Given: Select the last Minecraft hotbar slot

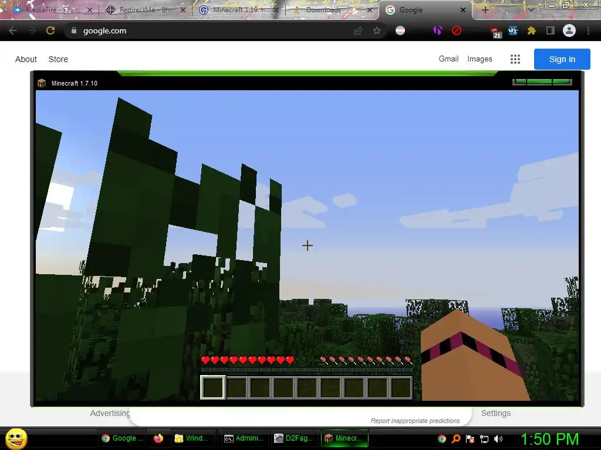Looking at the screenshot, I should (x=401, y=387).
